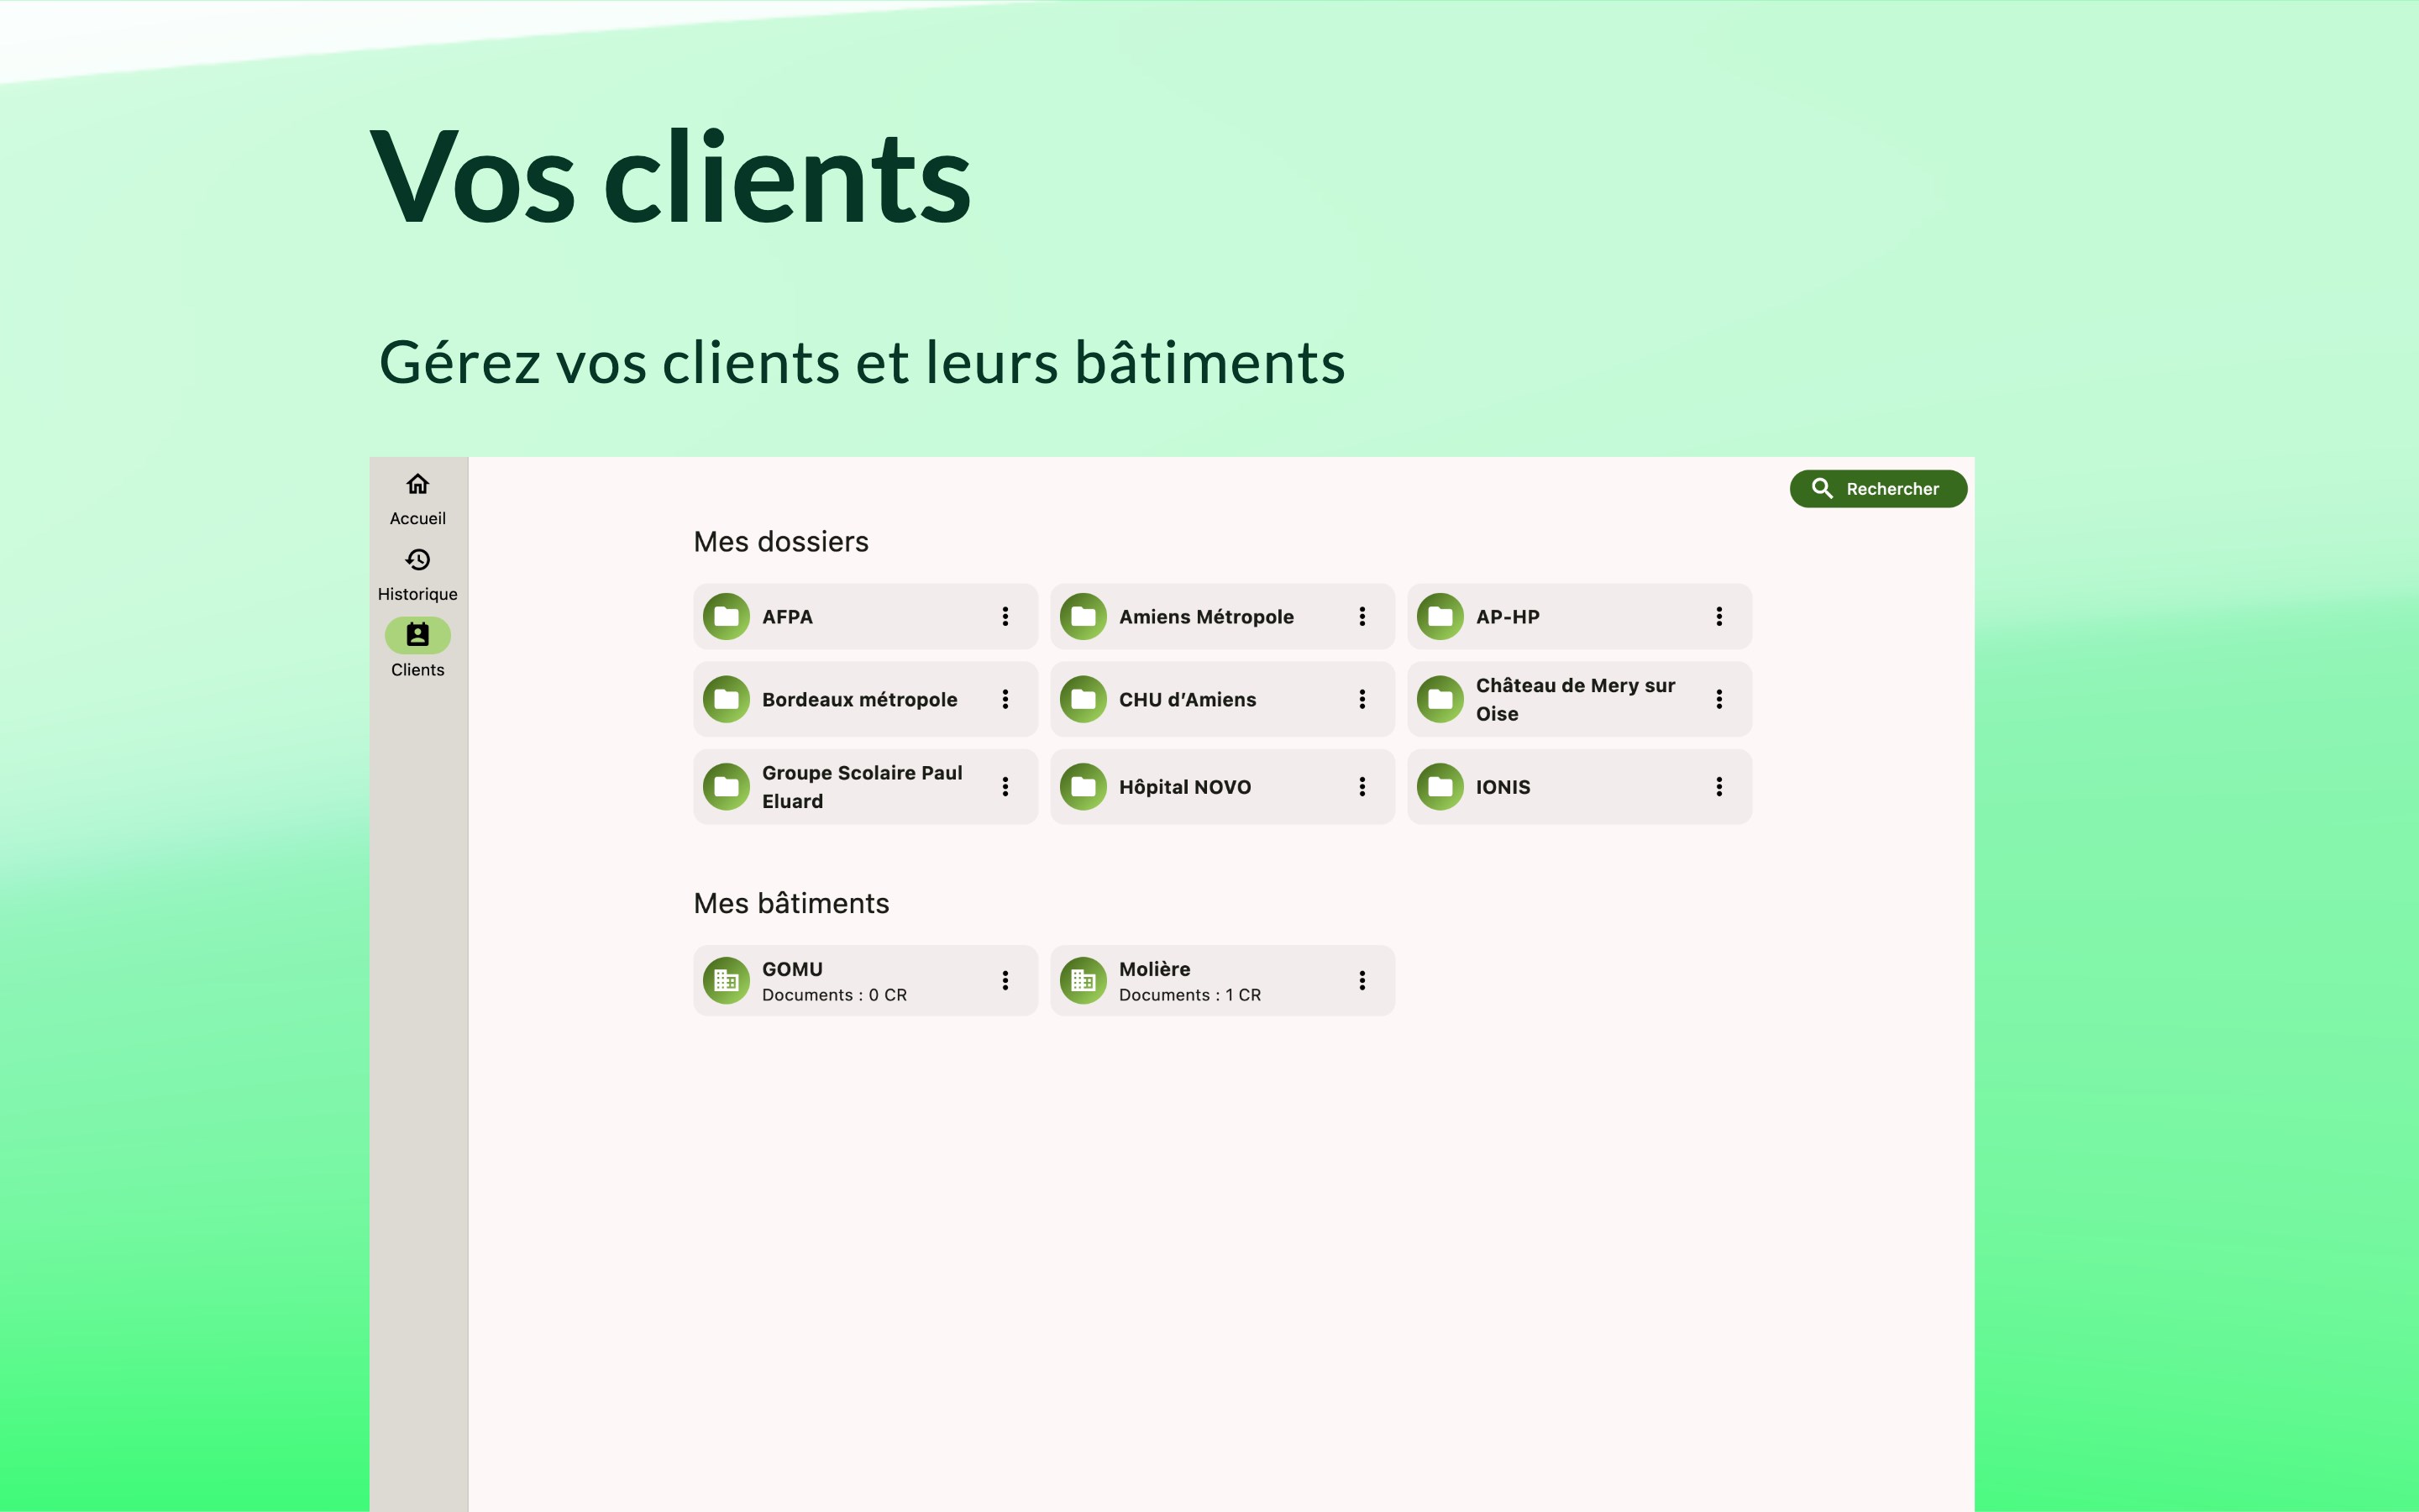Click the IONIS folder icon
Screen dimensions: 2419x1512
coord(1440,787)
